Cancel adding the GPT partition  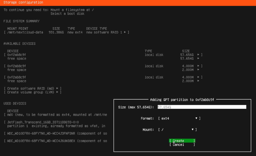(x=182, y=145)
